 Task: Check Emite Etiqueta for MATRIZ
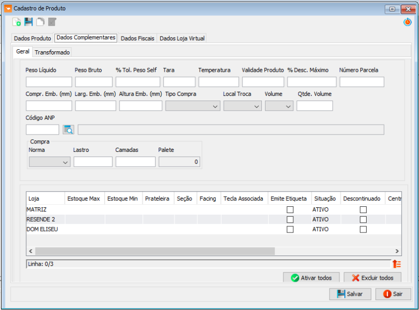click(x=290, y=209)
